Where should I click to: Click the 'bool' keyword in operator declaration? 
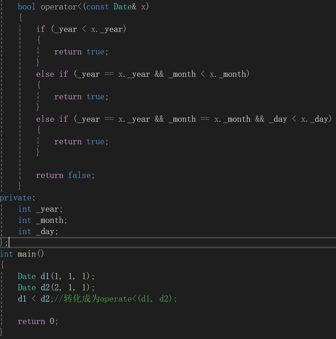click(x=27, y=7)
